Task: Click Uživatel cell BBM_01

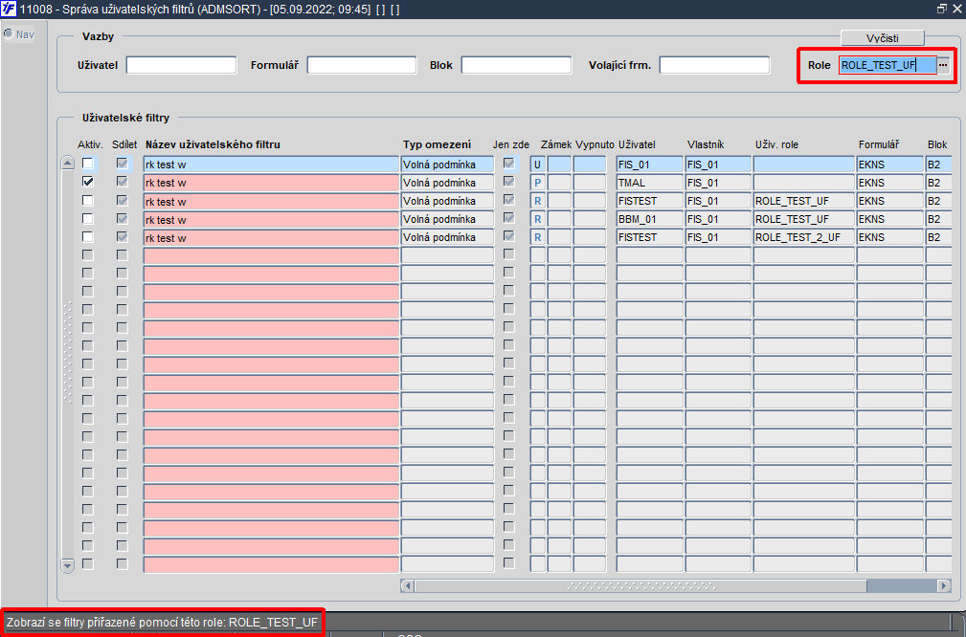Action: (x=650, y=219)
